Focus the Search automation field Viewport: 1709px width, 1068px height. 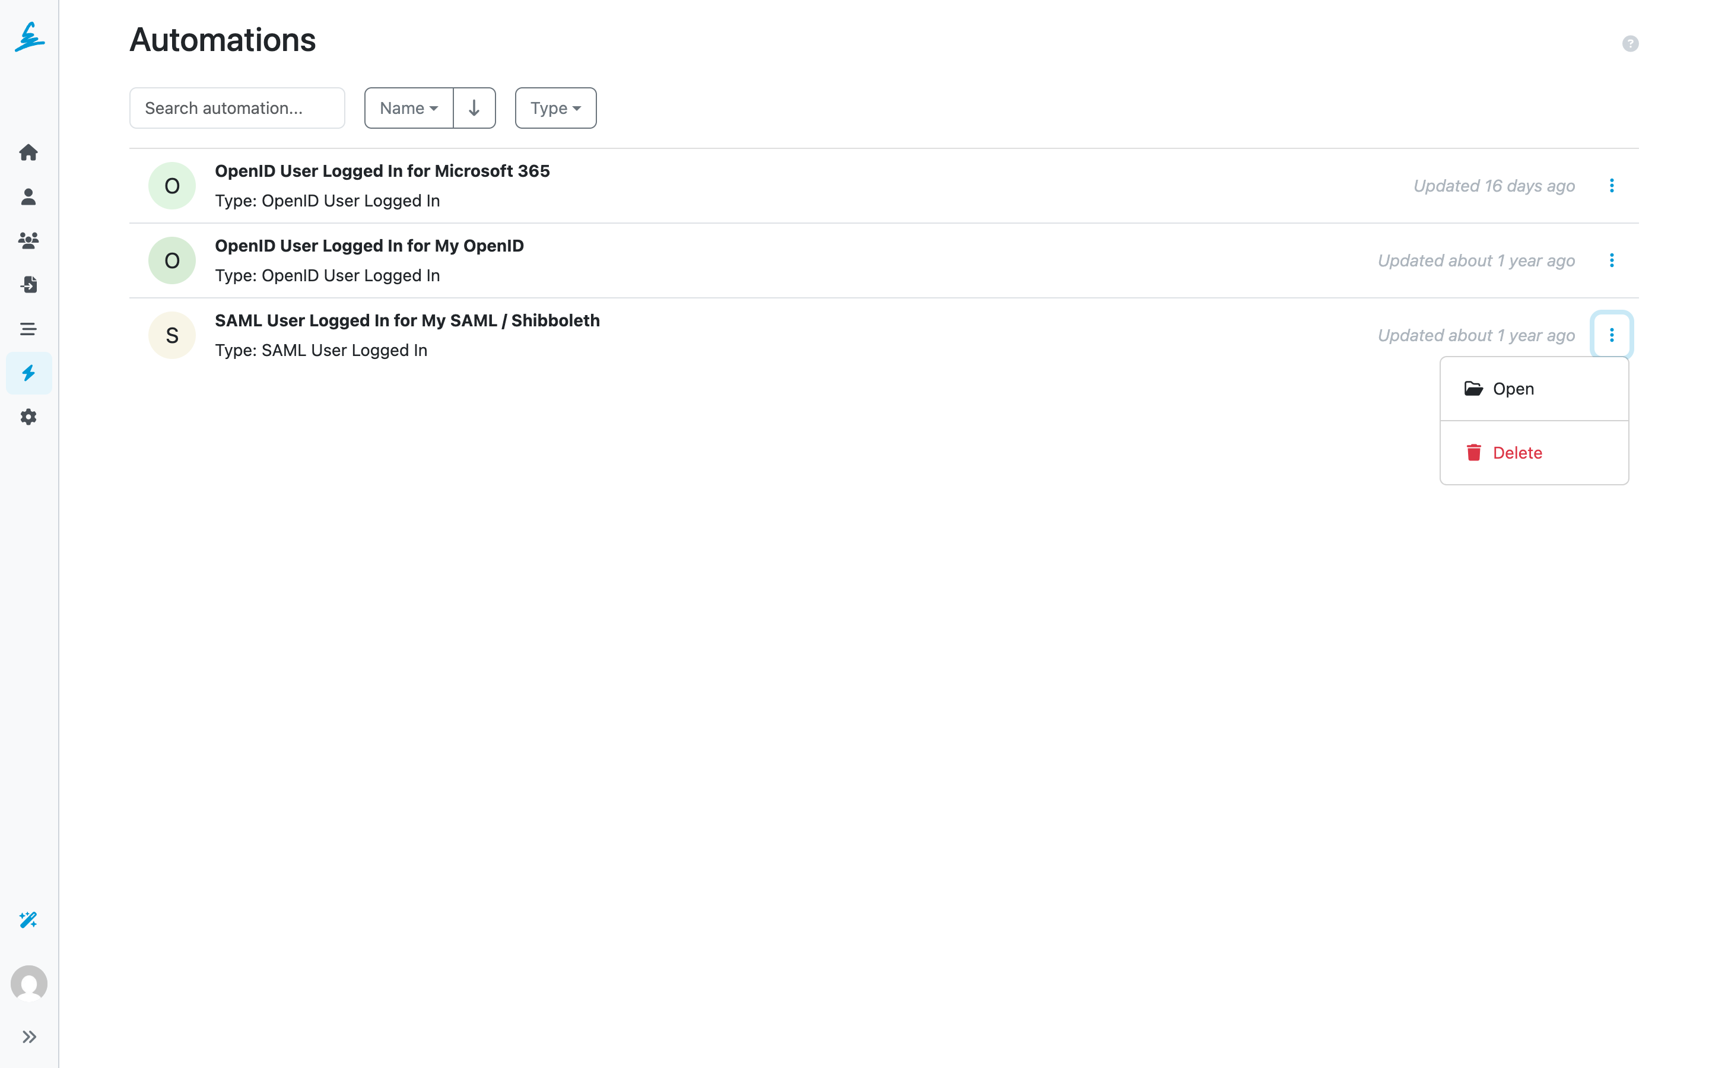(237, 108)
